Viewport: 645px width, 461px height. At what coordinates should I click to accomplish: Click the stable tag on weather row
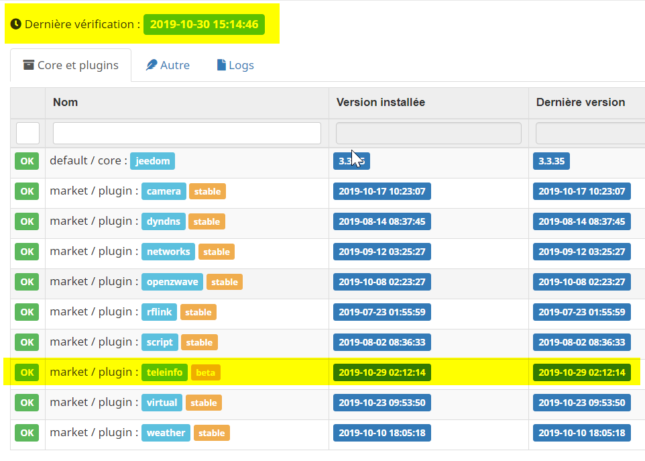[212, 433]
